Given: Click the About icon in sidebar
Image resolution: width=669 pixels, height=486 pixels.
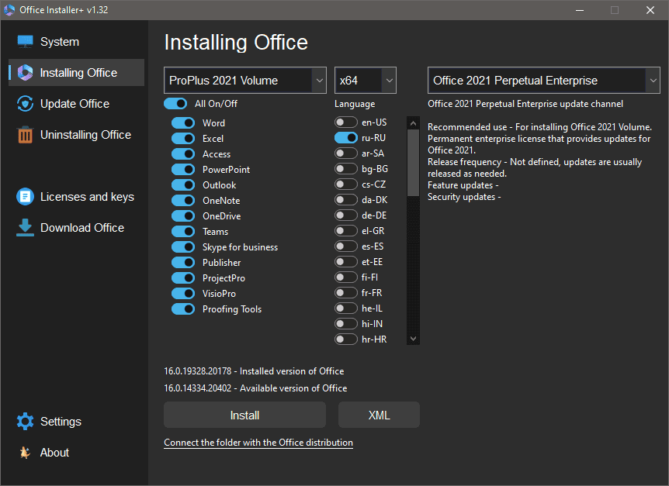Looking at the screenshot, I should tap(26, 453).
